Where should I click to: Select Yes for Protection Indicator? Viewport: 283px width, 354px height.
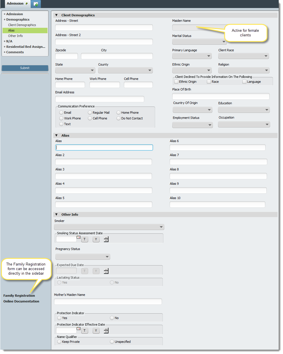[x=59, y=318]
